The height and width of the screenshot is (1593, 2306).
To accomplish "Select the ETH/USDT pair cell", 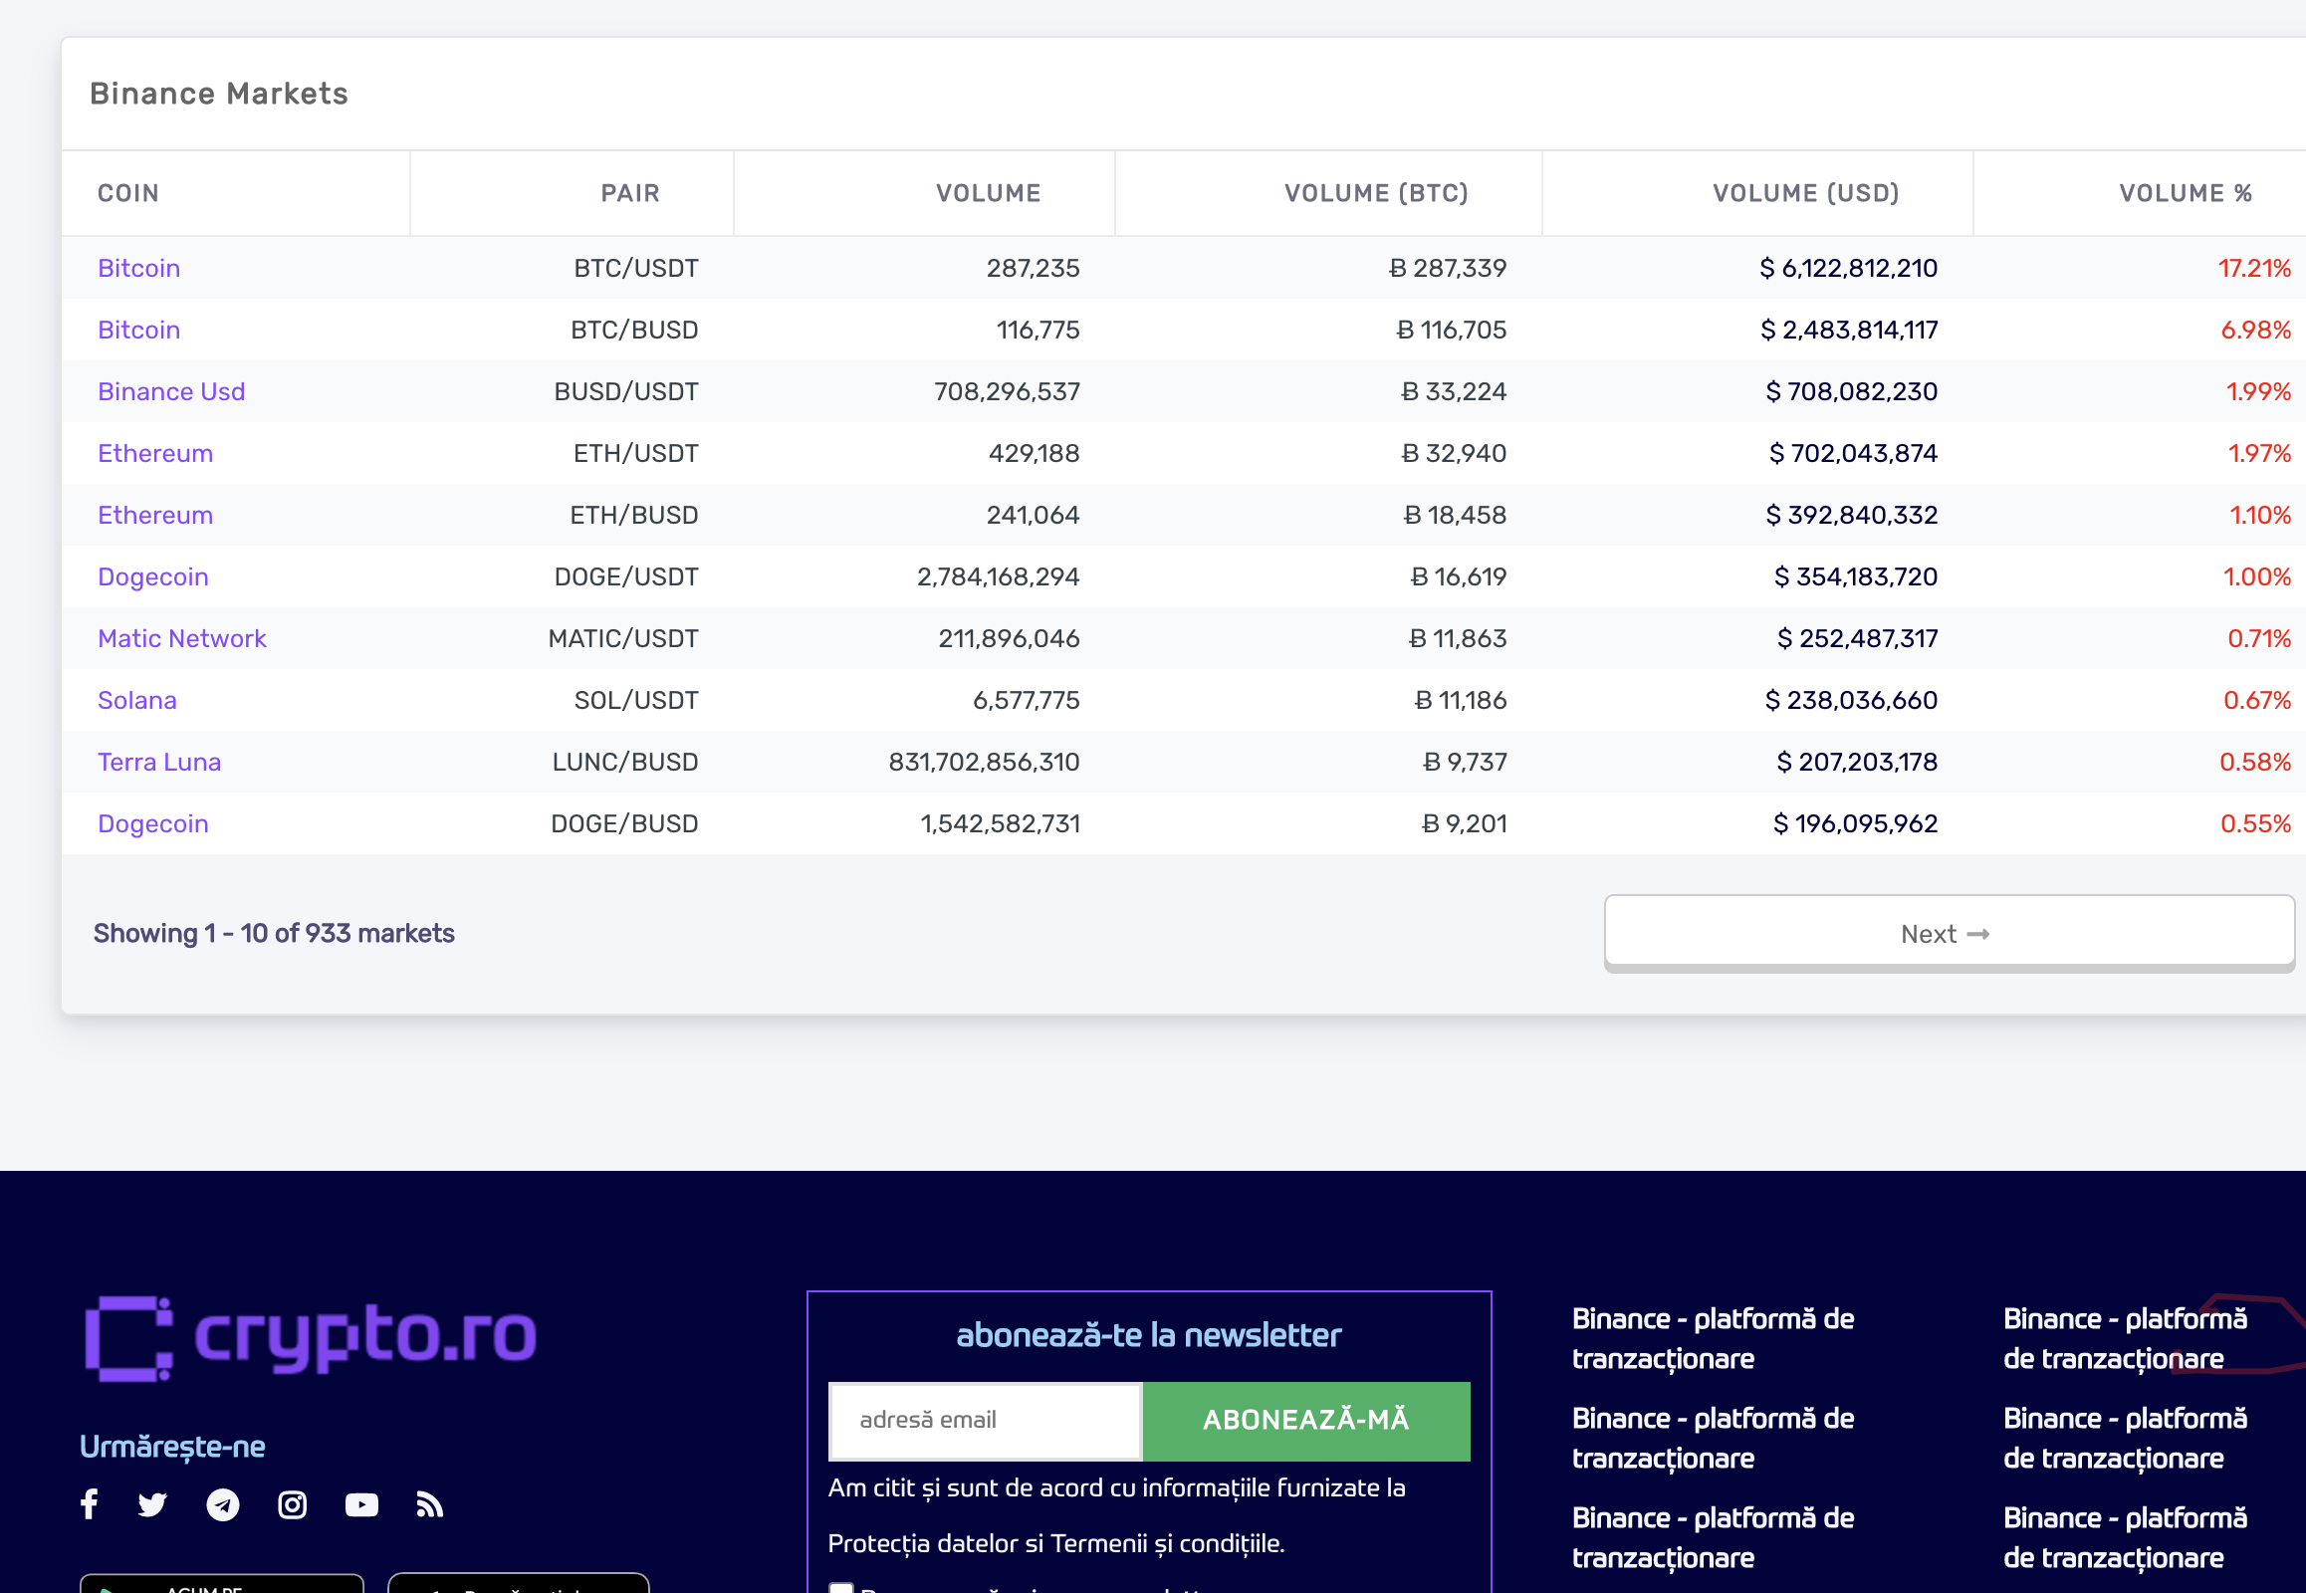I will point(636,454).
